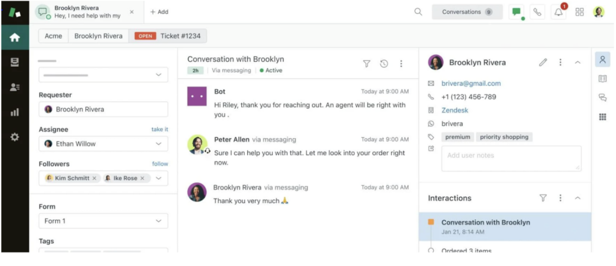Open the Views icon in left sidebar
The image size is (616, 266).
(14, 62)
